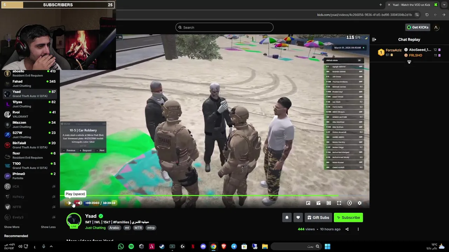This screenshot has width=449, height=252.
Task: Open playback speed control
Action: pos(349,203)
